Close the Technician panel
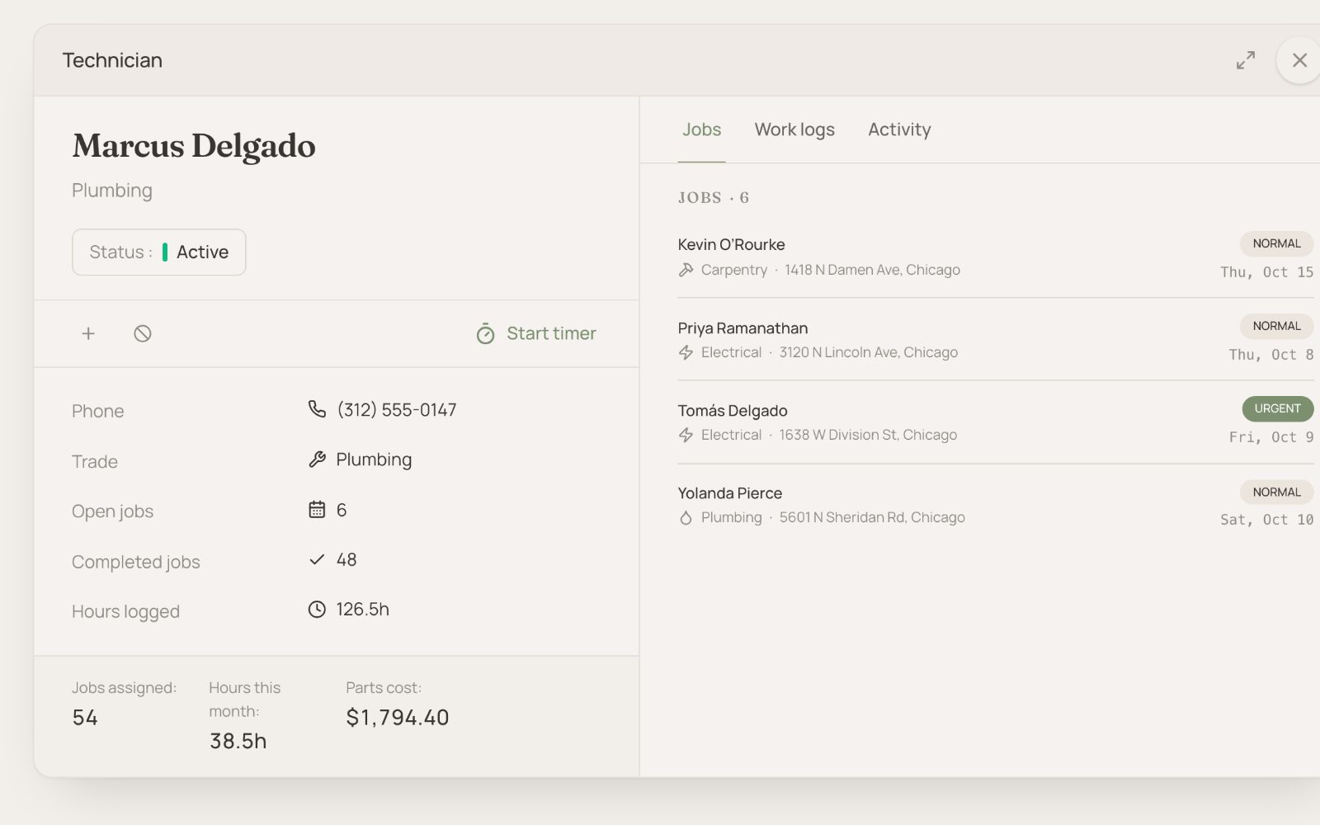Viewport: 1320px width, 825px height. click(1299, 60)
